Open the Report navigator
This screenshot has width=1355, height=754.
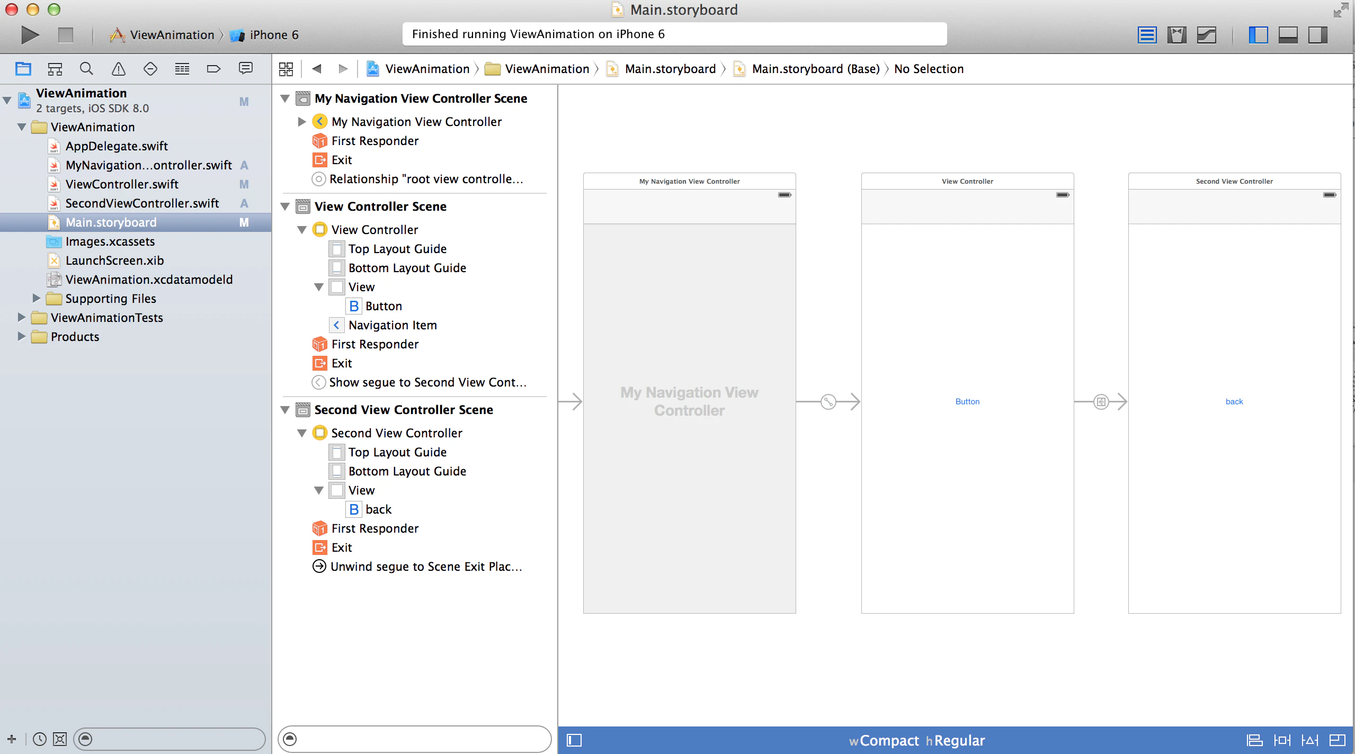point(245,68)
